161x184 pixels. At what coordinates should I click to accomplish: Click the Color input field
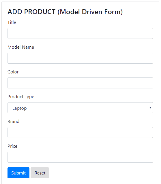coord(80,83)
